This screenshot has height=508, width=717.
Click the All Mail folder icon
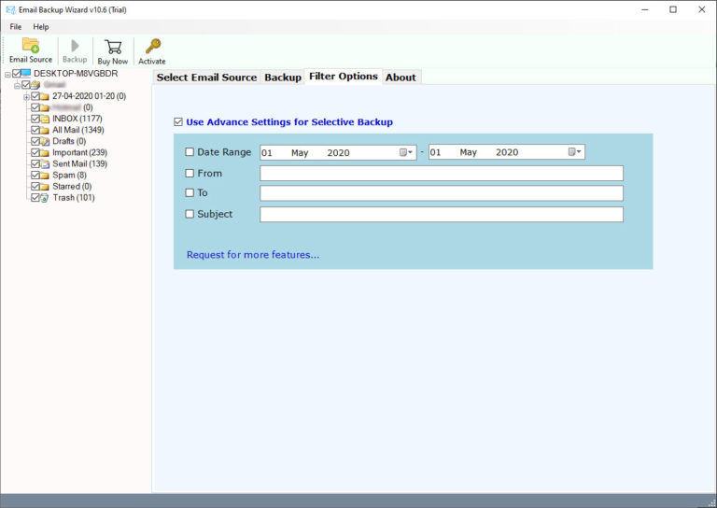pos(45,131)
